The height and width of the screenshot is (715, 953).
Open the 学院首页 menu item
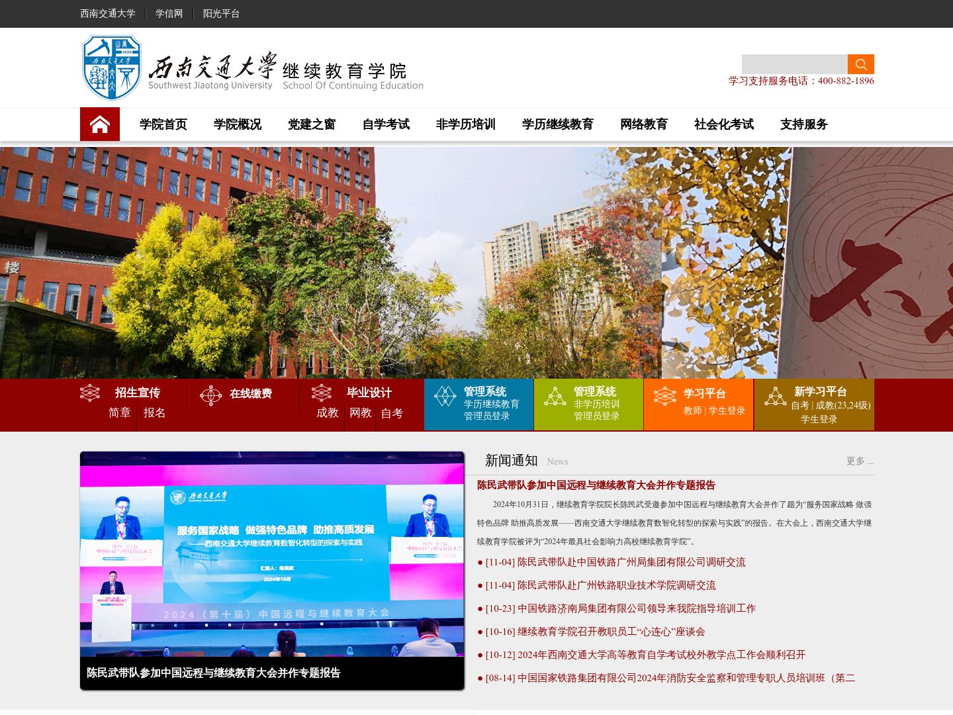163,124
